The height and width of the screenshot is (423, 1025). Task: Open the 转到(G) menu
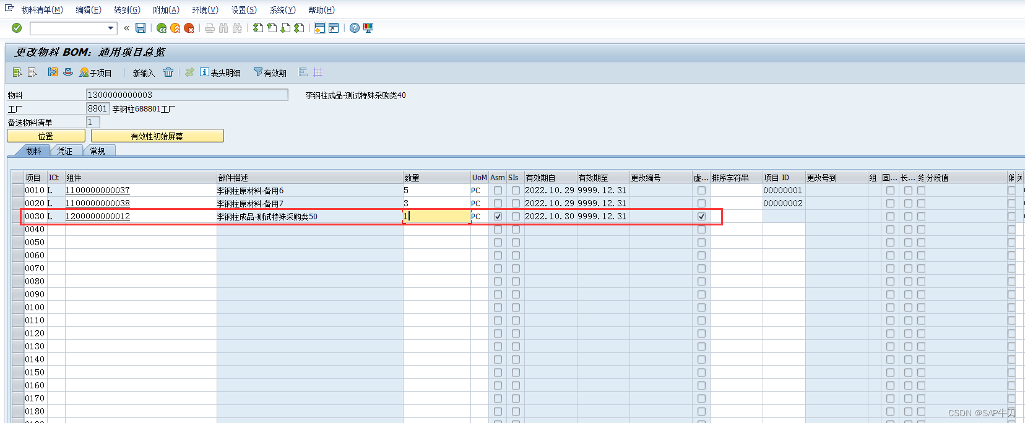coord(127,10)
